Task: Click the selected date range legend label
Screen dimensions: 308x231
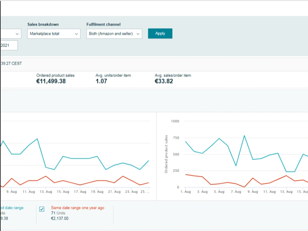Action: (x=12, y=208)
